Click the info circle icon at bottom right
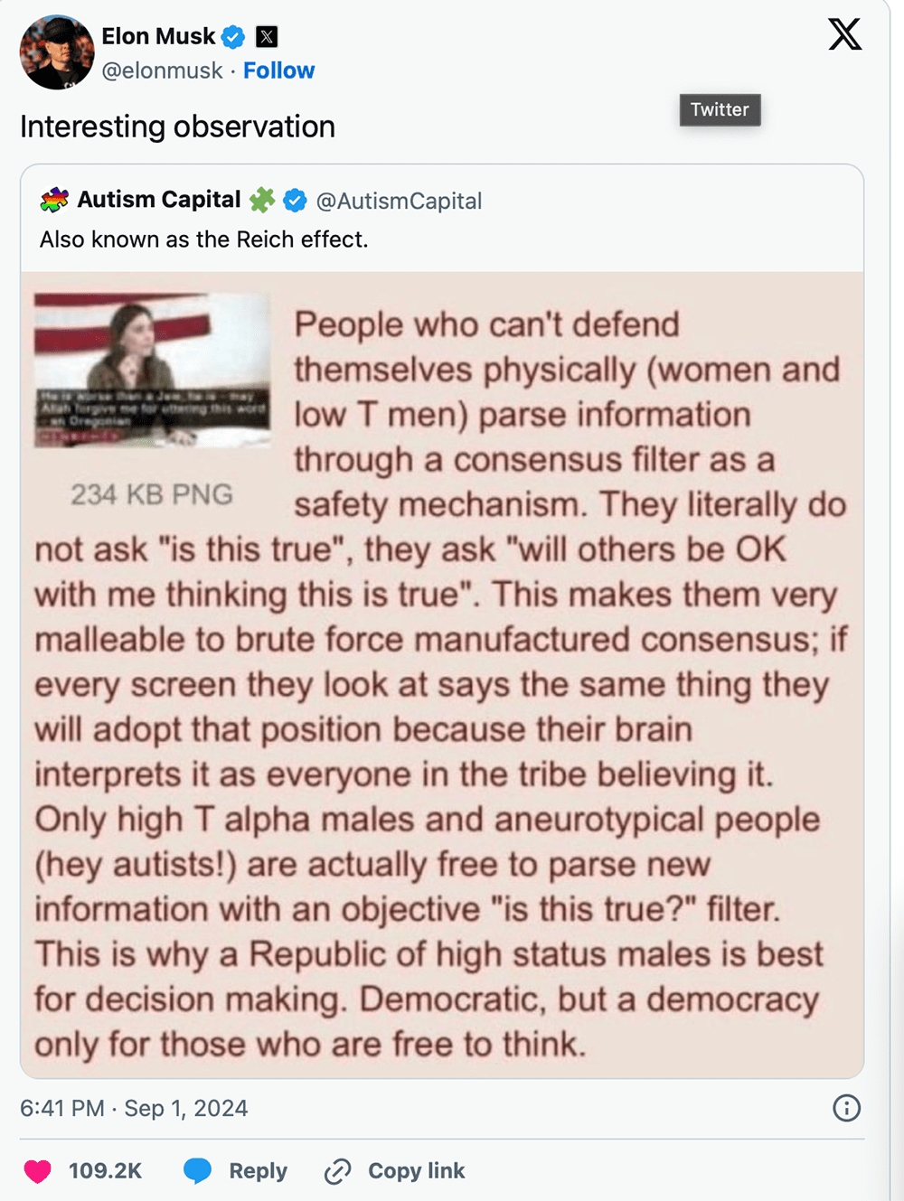This screenshot has height=1201, width=904. tap(845, 1108)
